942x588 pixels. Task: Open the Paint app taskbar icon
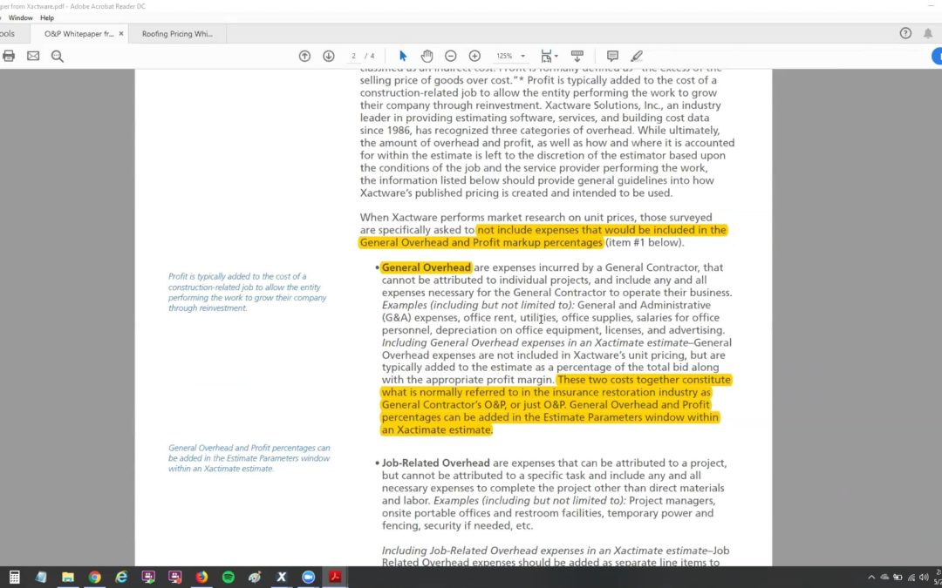click(255, 578)
